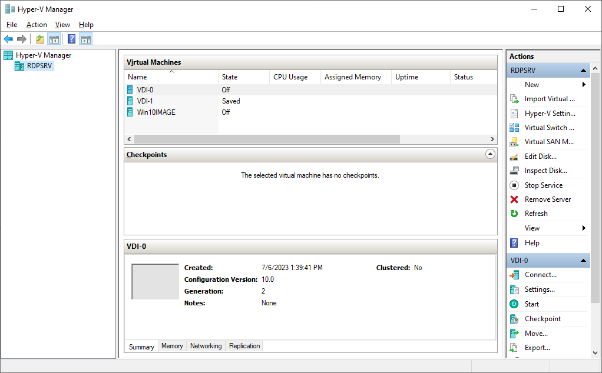
Task: Click the VDI-0 virtual machine icon
Action: click(130, 89)
